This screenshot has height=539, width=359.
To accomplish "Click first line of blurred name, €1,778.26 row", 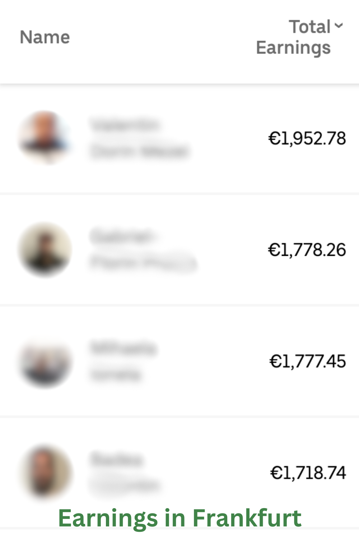I will pos(122,236).
